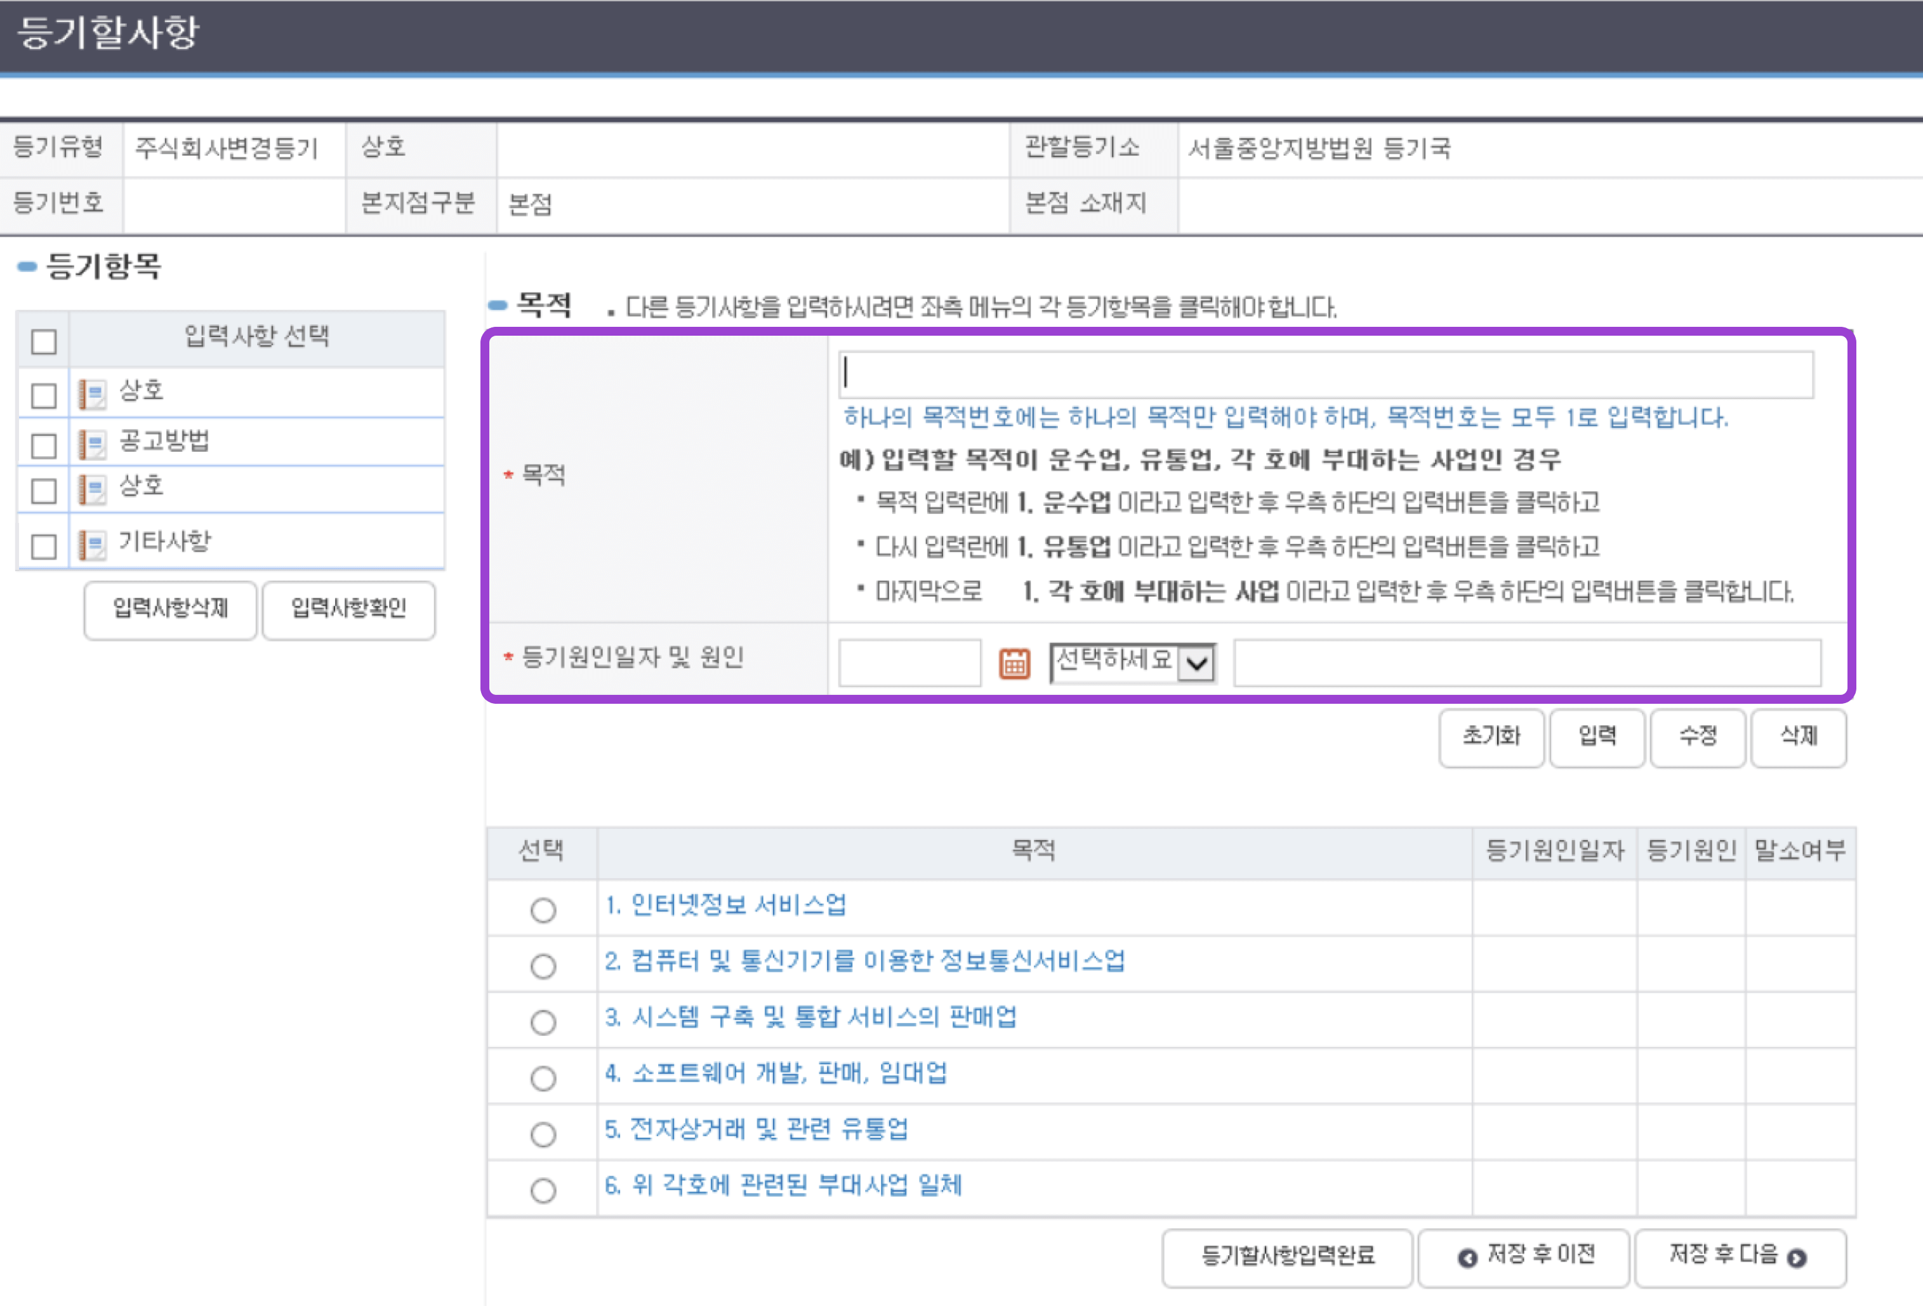This screenshot has width=1923, height=1306.
Task: Click the notebook icon beside 기타사항
Action: [x=92, y=544]
